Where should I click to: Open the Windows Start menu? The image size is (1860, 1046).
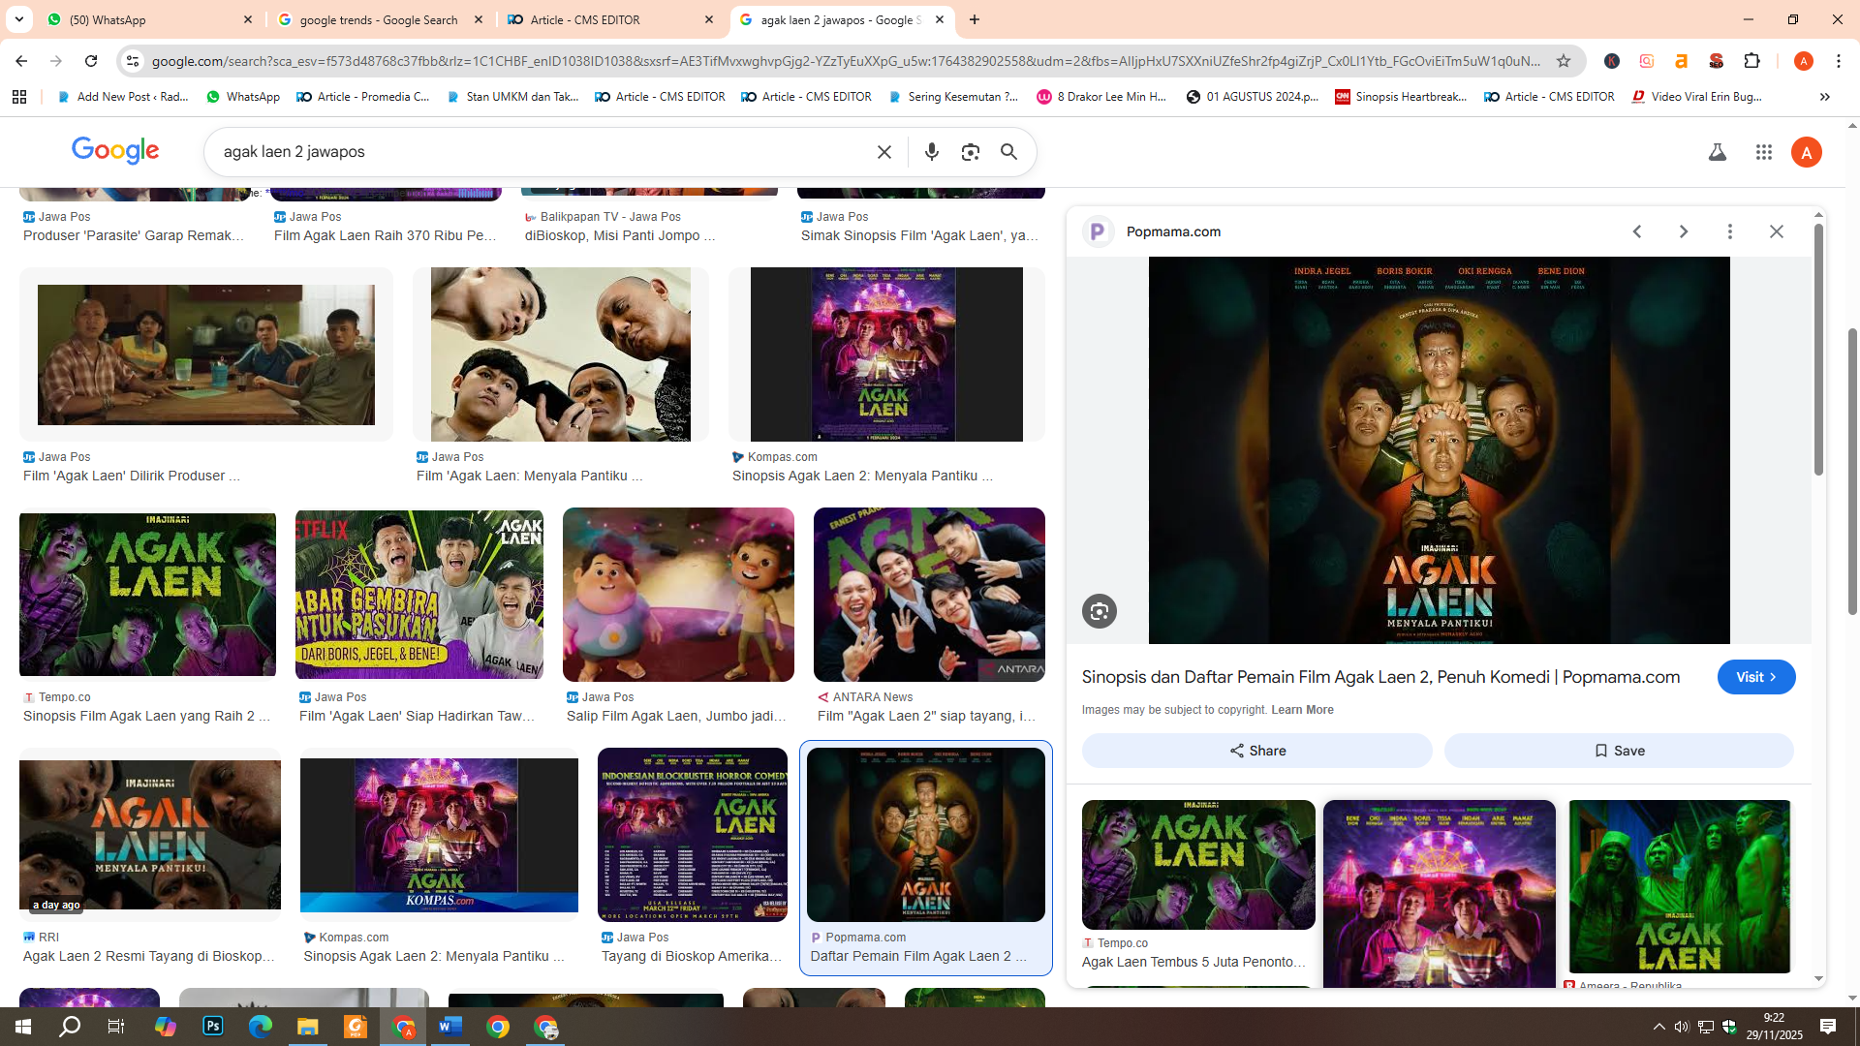[x=23, y=1027]
